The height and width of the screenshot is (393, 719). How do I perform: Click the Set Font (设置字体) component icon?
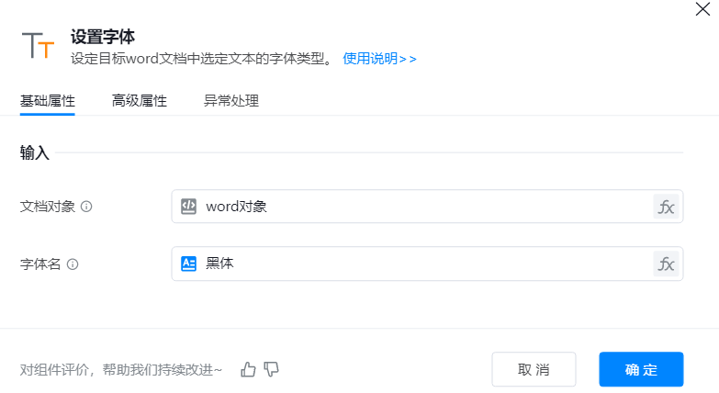pyautogui.click(x=38, y=45)
